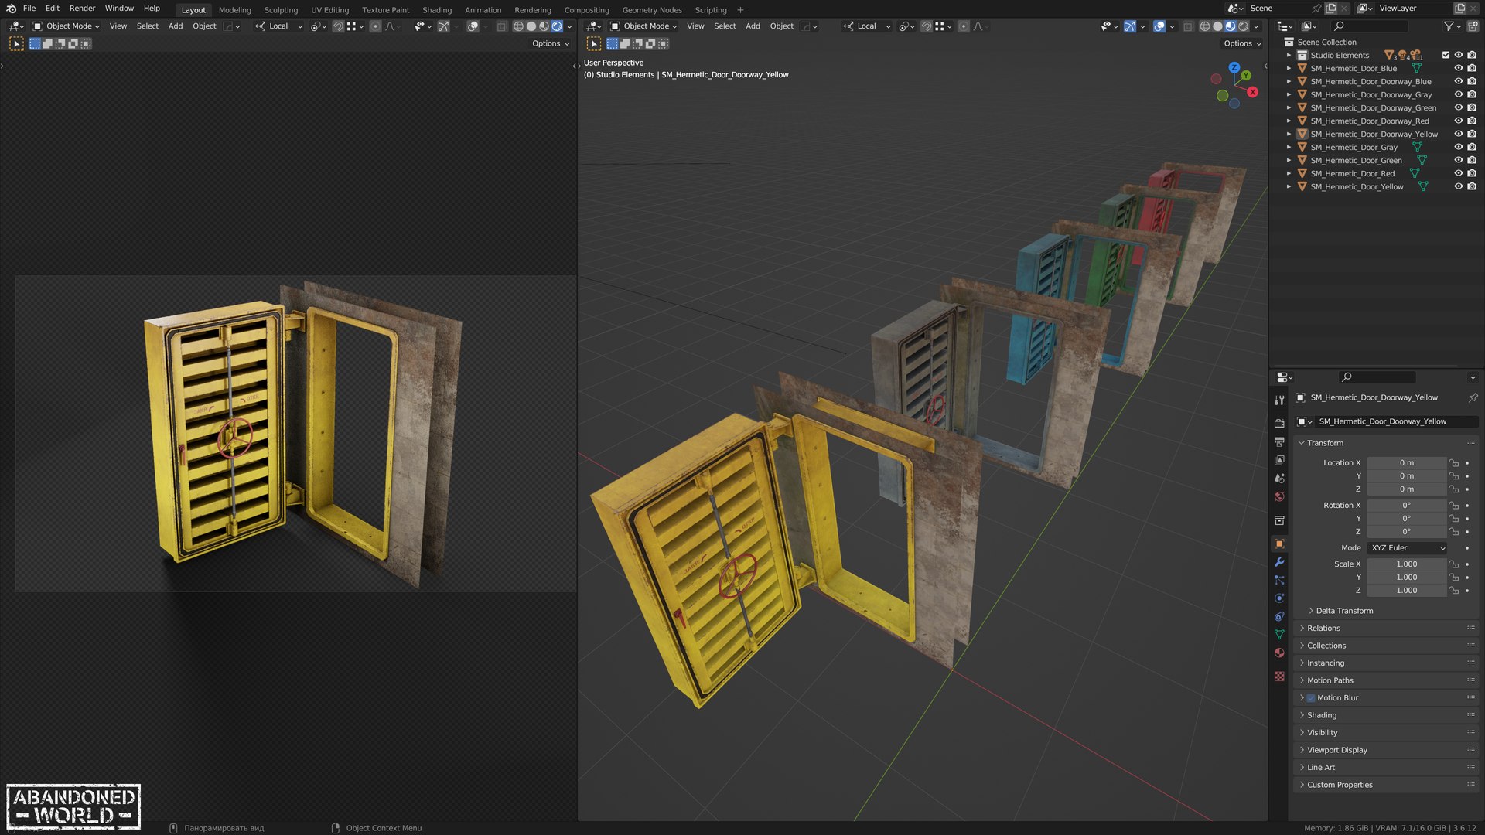Image resolution: width=1485 pixels, height=835 pixels.
Task: Open the Object Constraints properties tab
Action: click(1279, 616)
